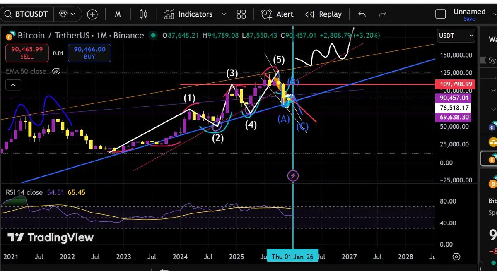The width and height of the screenshot is (497, 271).
Task: Select the (2) wave label on chart
Action: pyautogui.click(x=218, y=139)
